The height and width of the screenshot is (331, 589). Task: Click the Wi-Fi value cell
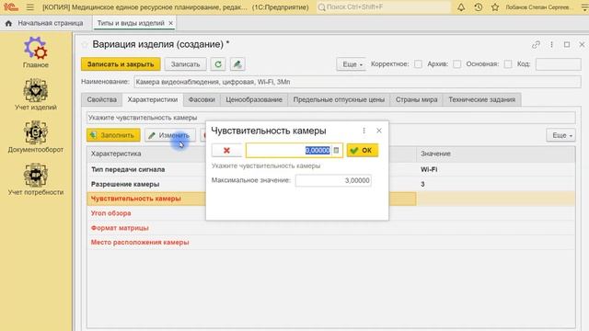click(495, 169)
